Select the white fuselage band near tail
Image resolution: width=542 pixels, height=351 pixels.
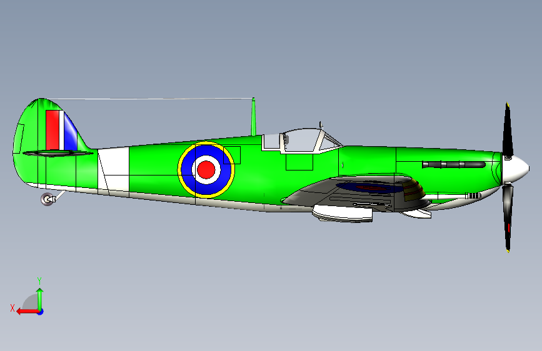(113, 171)
